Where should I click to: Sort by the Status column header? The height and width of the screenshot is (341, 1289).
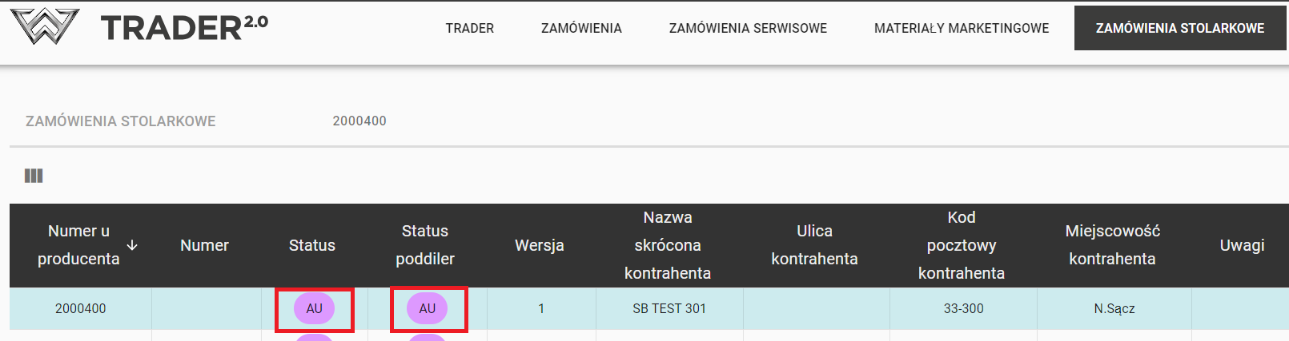(312, 245)
